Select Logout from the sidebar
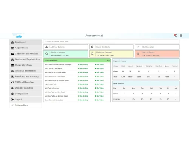The width and height of the screenshot is (189, 142). (25, 100)
